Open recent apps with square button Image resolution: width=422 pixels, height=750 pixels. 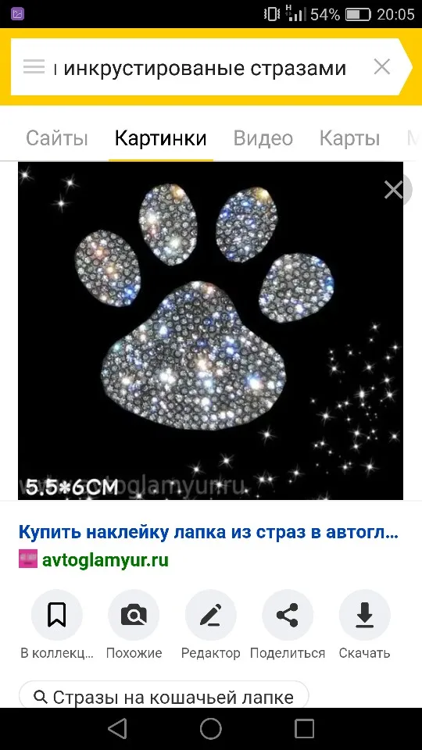tap(304, 729)
